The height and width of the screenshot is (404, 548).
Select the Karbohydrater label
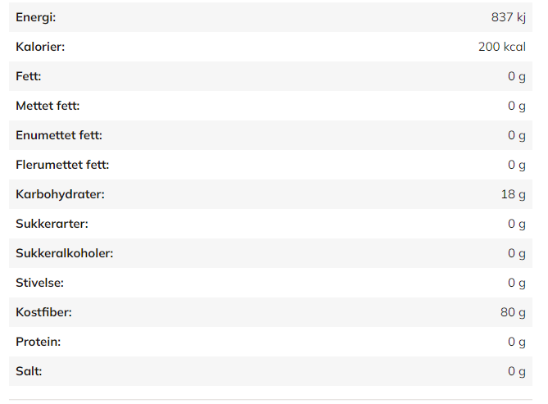click(x=60, y=194)
